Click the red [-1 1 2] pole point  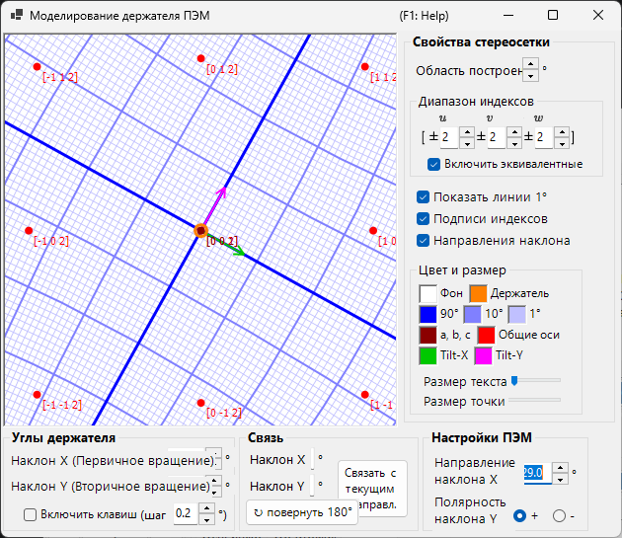tap(37, 67)
